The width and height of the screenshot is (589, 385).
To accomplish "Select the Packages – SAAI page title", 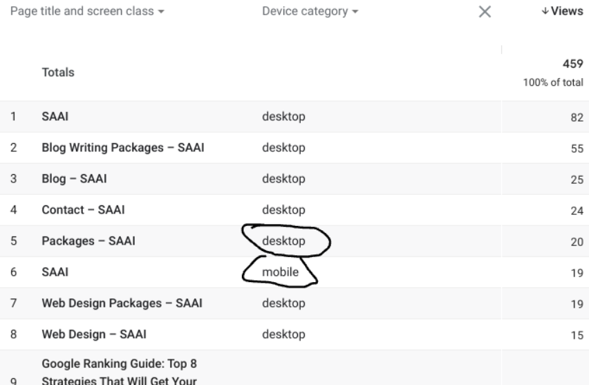I will [88, 242].
